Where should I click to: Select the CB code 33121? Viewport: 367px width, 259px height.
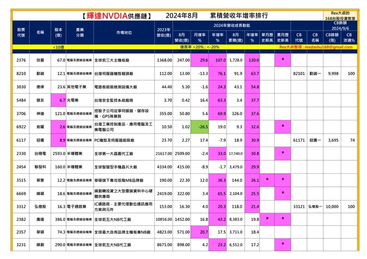tap(299, 207)
